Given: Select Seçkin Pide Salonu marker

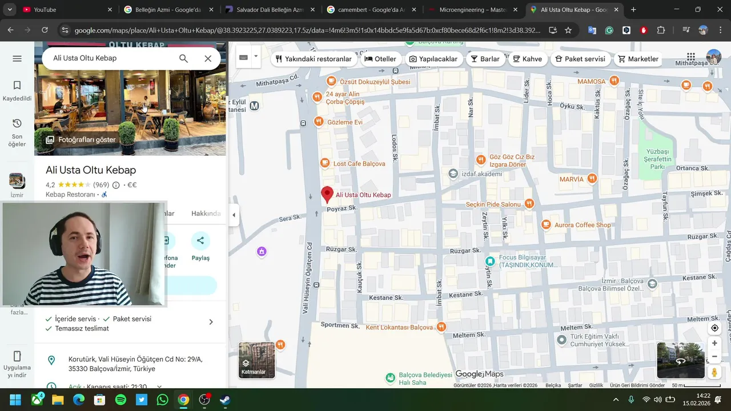Looking at the screenshot, I should [x=529, y=204].
